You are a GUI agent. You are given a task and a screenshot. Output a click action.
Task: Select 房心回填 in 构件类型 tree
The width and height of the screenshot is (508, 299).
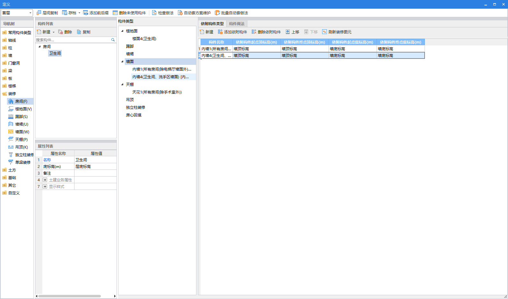tap(134, 115)
